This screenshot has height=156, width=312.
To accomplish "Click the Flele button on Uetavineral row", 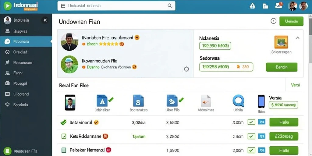I will click(284, 122).
